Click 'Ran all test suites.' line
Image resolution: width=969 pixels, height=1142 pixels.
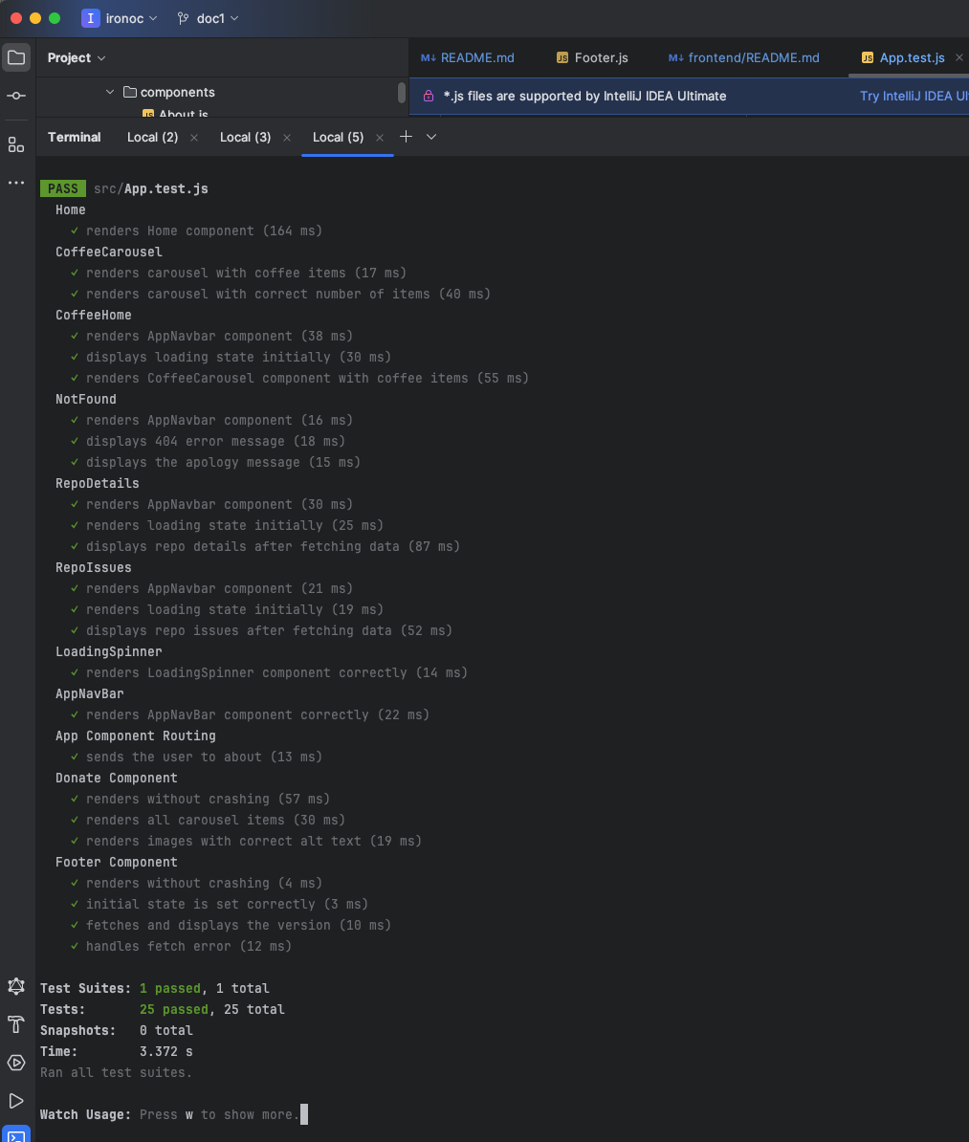click(x=116, y=1073)
